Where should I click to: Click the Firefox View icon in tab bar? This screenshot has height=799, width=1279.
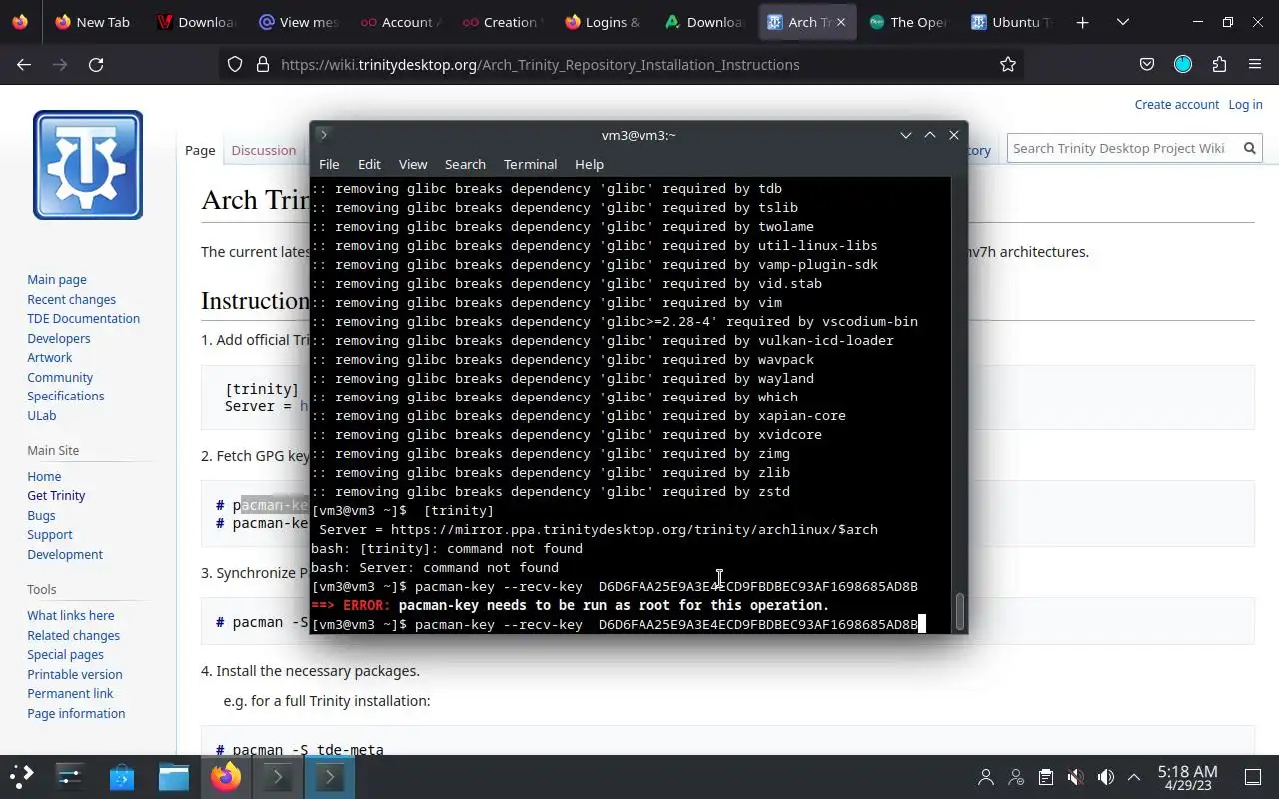pyautogui.click(x=22, y=21)
